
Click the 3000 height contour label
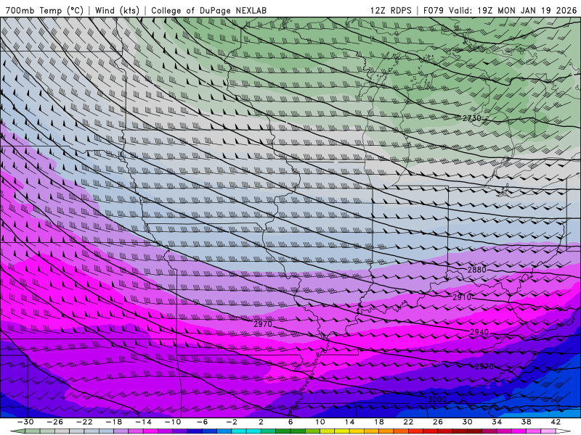coord(437,399)
